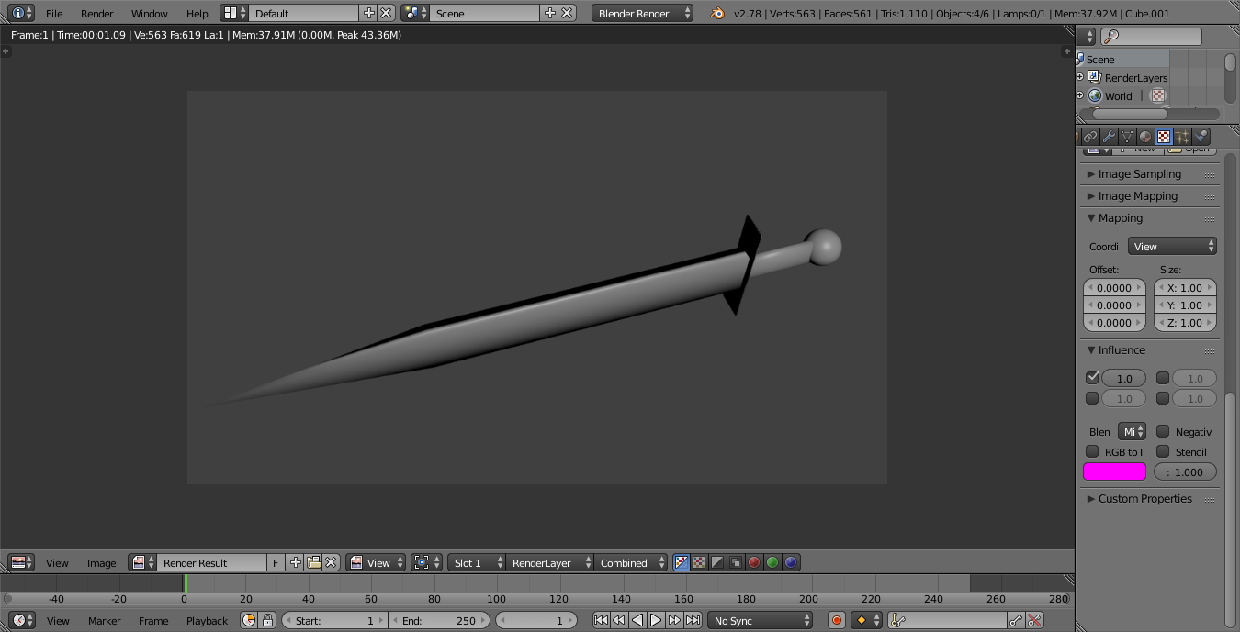Screen dimensions: 1240x632
Task: Open the Coordinates View dropdown
Action: click(x=1172, y=247)
